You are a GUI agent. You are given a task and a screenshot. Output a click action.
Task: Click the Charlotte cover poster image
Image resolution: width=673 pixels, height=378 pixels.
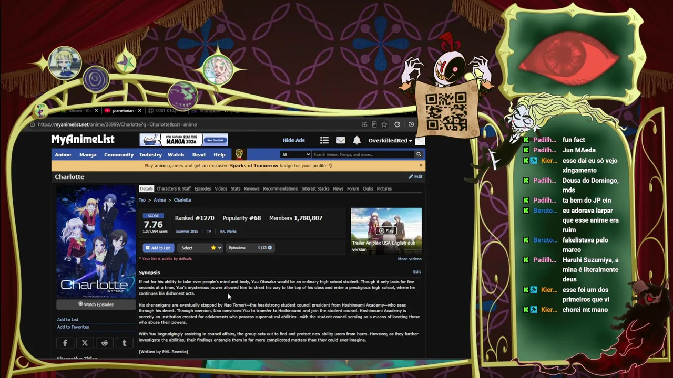96,241
